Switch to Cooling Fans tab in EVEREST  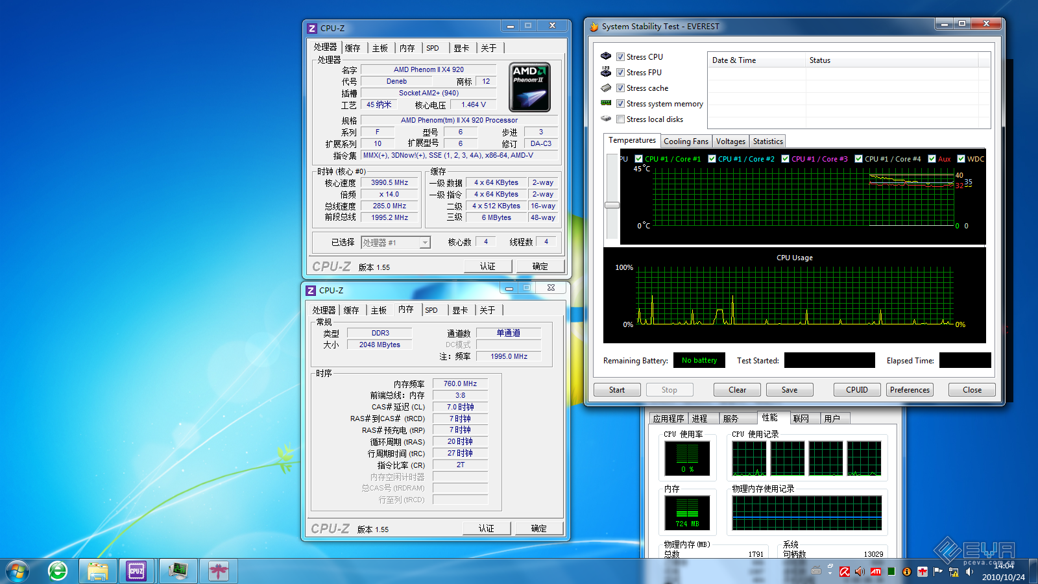tap(686, 141)
